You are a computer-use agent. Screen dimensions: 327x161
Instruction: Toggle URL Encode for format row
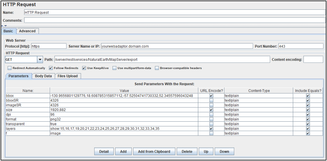(211, 119)
